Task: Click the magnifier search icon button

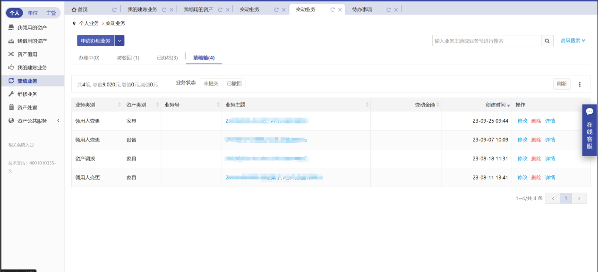Action: (547, 41)
